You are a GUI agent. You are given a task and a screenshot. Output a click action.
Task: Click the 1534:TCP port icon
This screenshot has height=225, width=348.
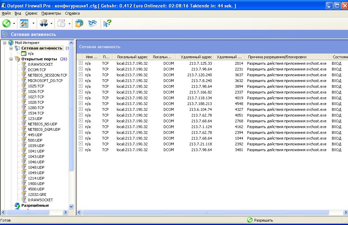(24, 113)
